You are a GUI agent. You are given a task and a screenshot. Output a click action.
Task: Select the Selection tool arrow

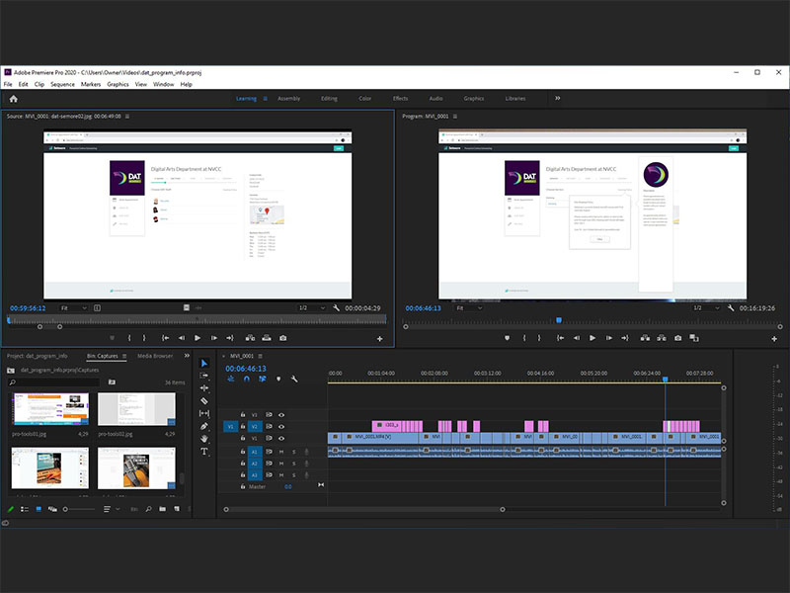204,363
